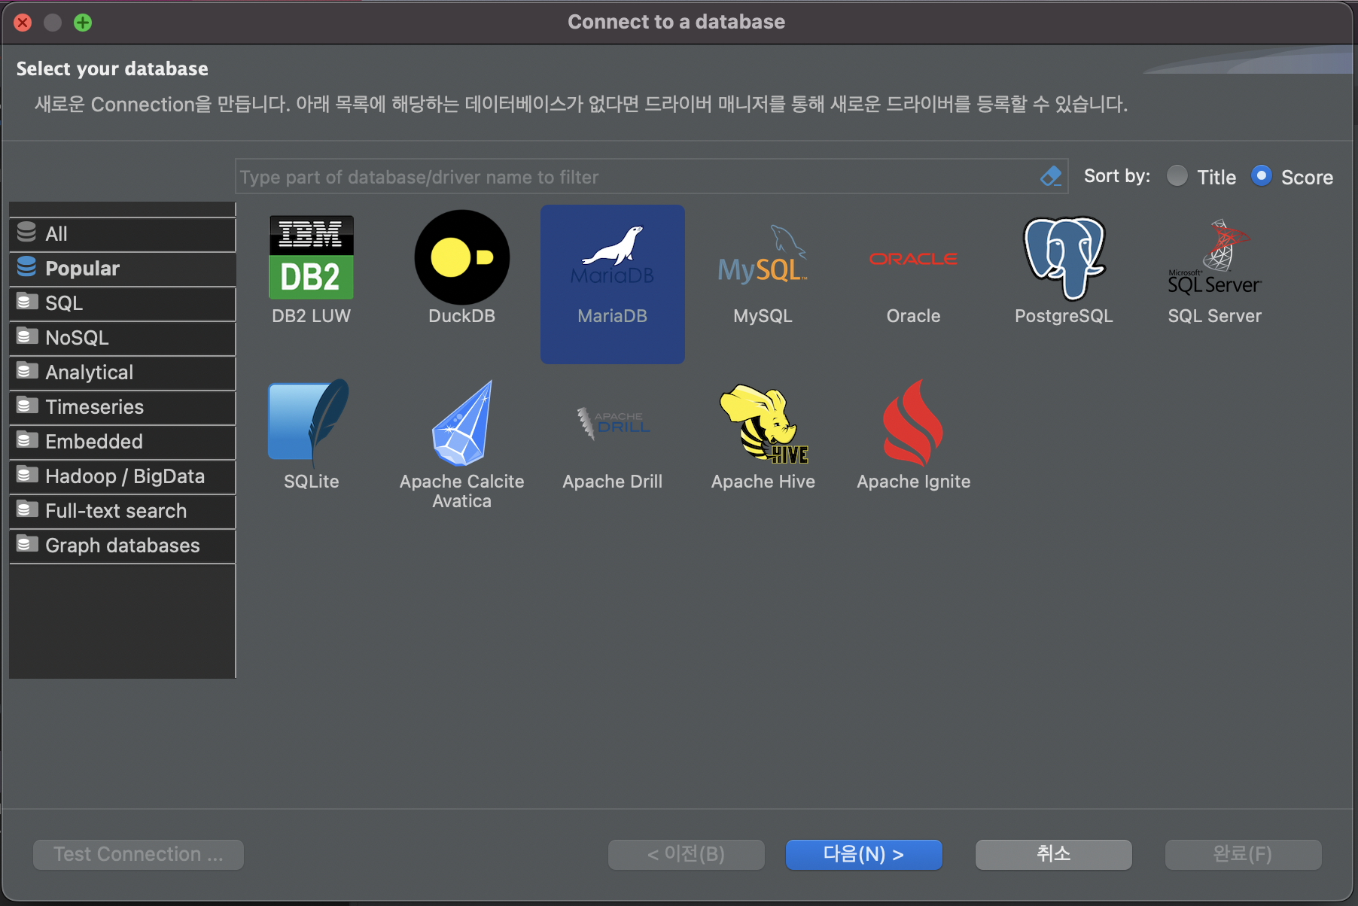Open the Popular category
This screenshot has width=1358, height=906.
(x=122, y=269)
